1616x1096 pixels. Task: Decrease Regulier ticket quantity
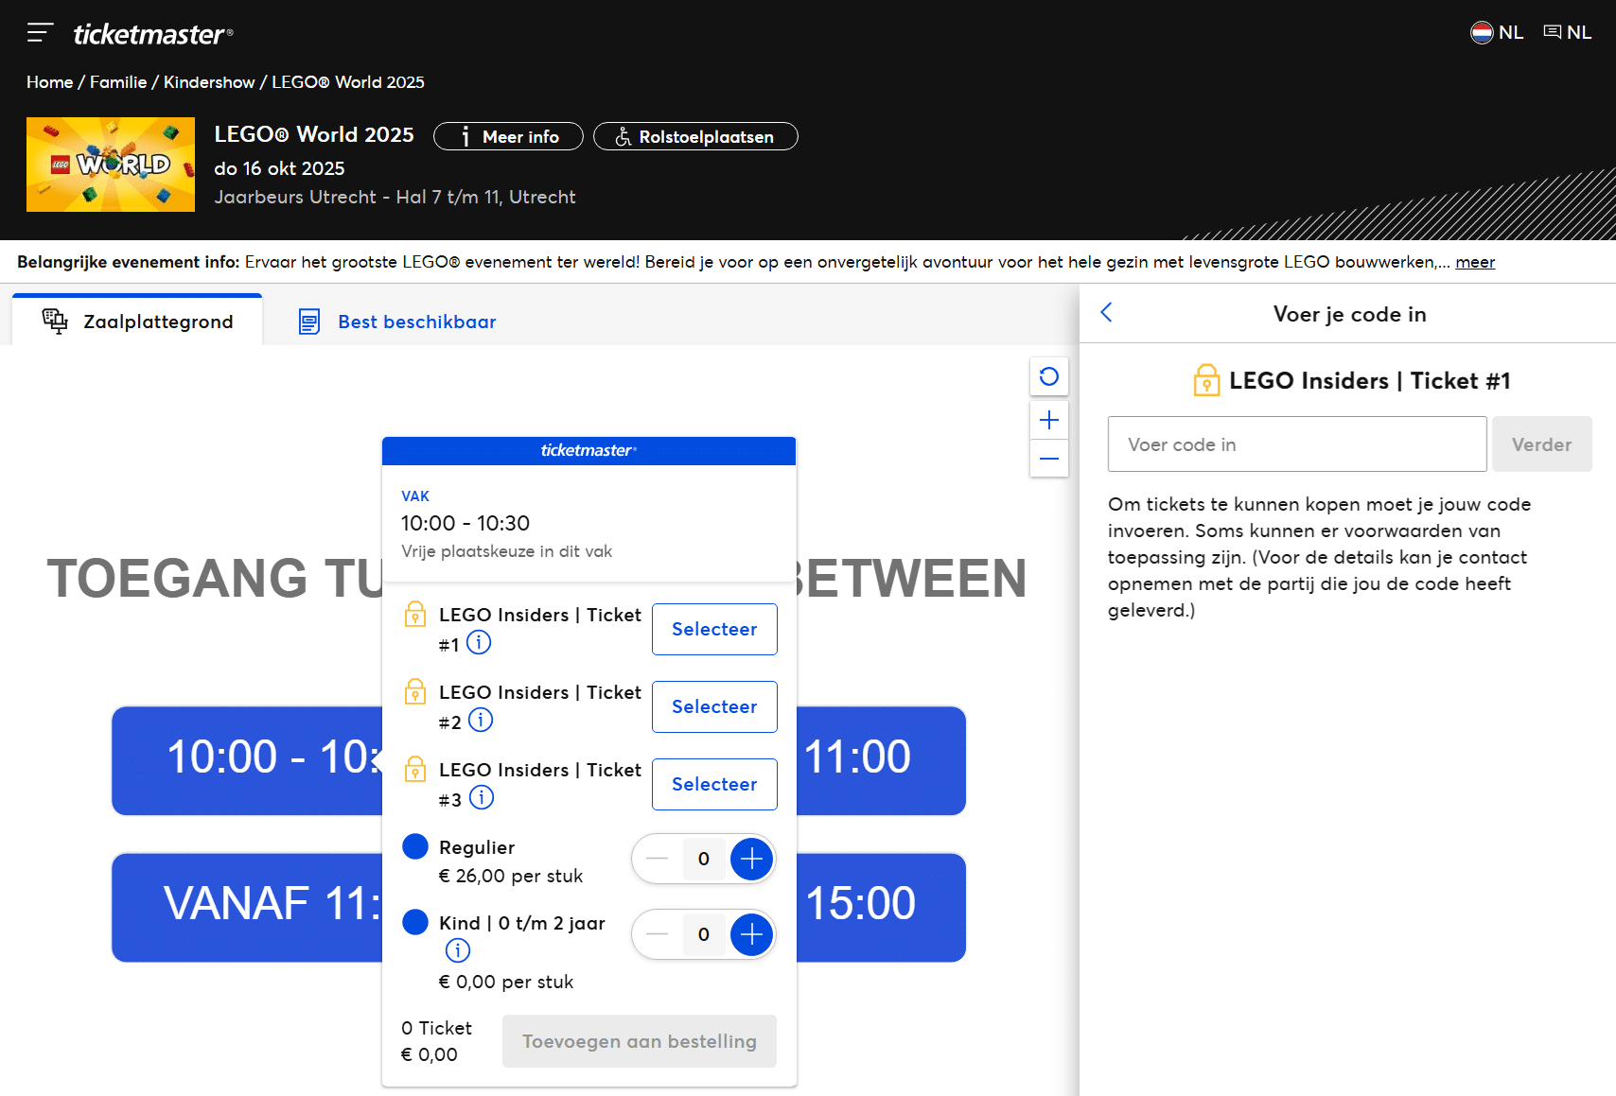point(657,859)
